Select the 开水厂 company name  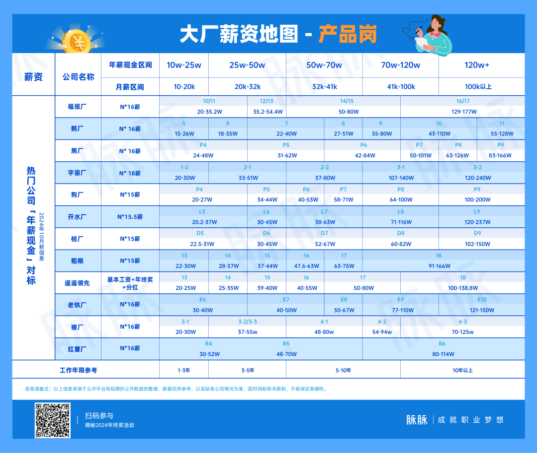point(77,217)
